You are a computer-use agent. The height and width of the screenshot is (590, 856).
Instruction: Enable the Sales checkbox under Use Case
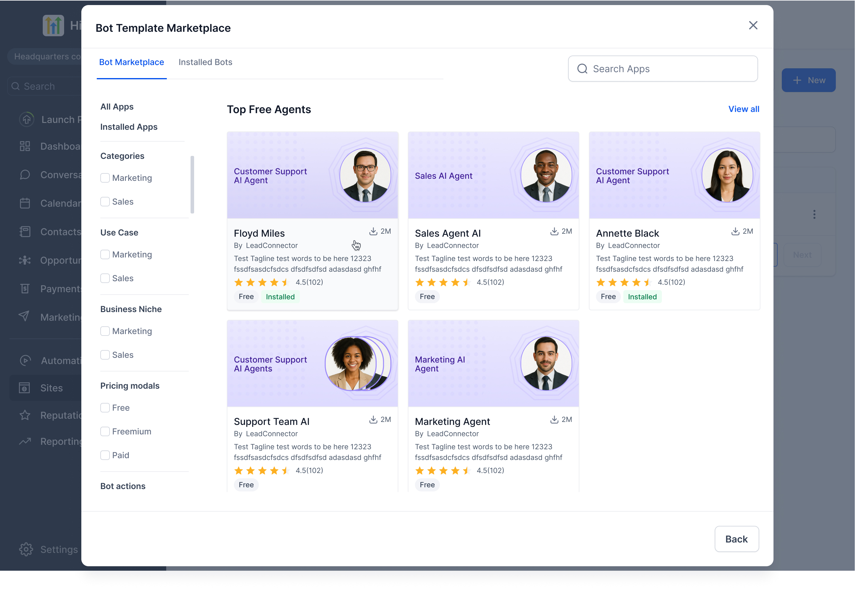pos(105,278)
